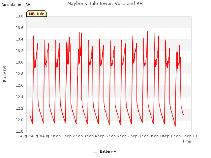Click the 13.0 y-axis tick label
This screenshot has height=158, width=211.
(20, 62)
